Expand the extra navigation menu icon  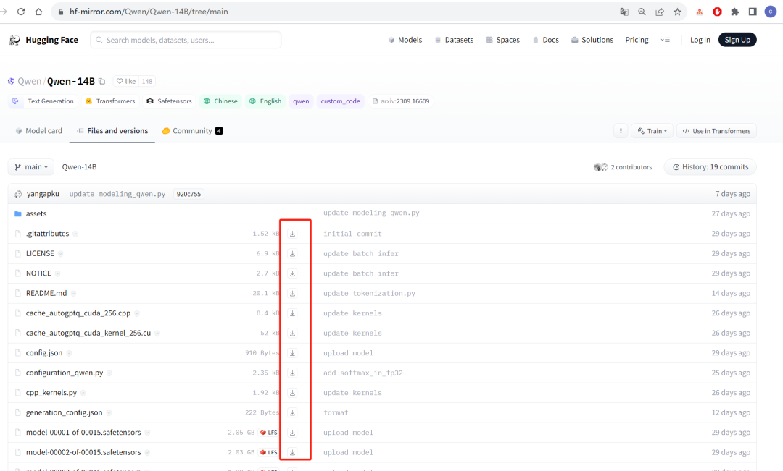pos(665,40)
